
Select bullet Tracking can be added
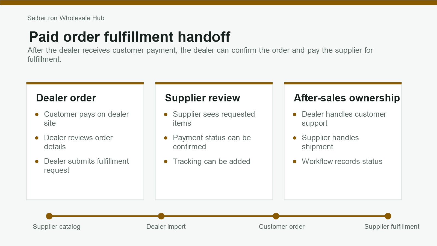pyautogui.click(x=212, y=162)
